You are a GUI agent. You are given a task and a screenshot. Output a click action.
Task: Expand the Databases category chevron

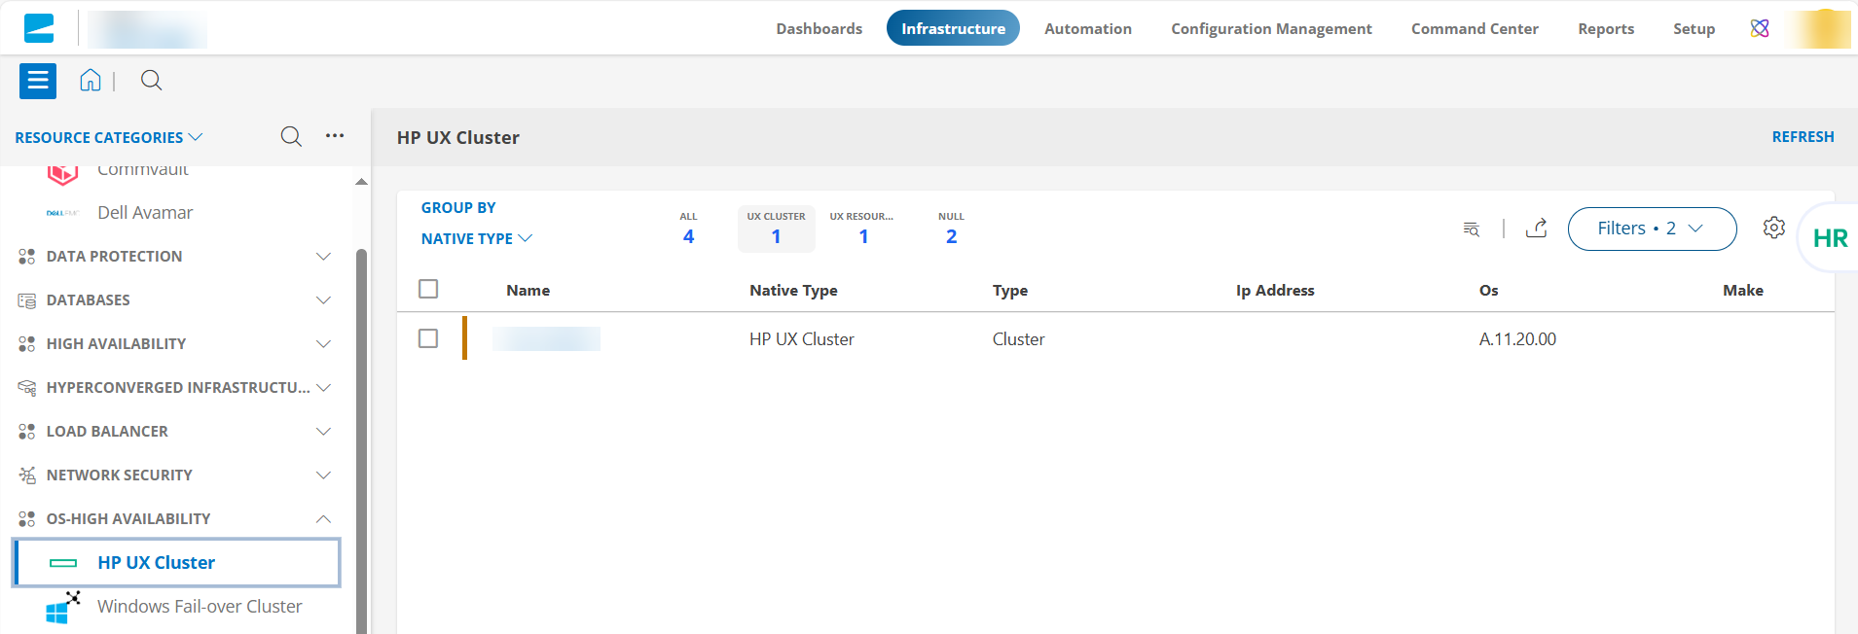(x=324, y=300)
